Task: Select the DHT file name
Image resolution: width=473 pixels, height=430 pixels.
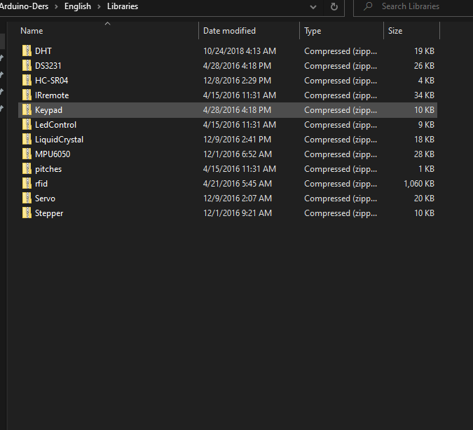Action: [43, 51]
